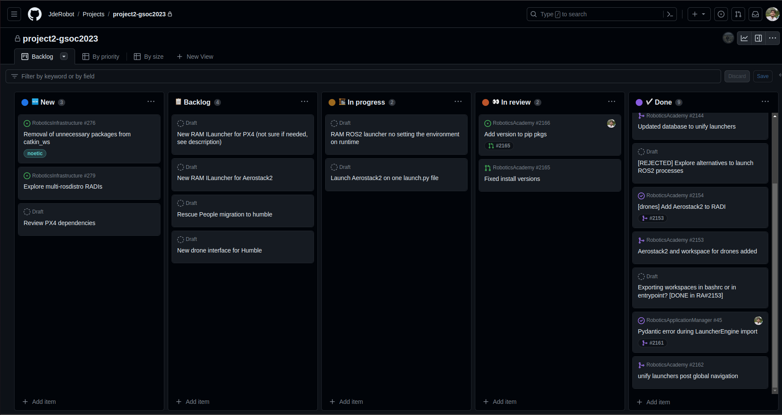Click the filter icon in filter bar
The height and width of the screenshot is (415, 782).
[15, 76]
